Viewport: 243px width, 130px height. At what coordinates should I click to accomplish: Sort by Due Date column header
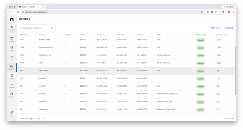pos(140,35)
